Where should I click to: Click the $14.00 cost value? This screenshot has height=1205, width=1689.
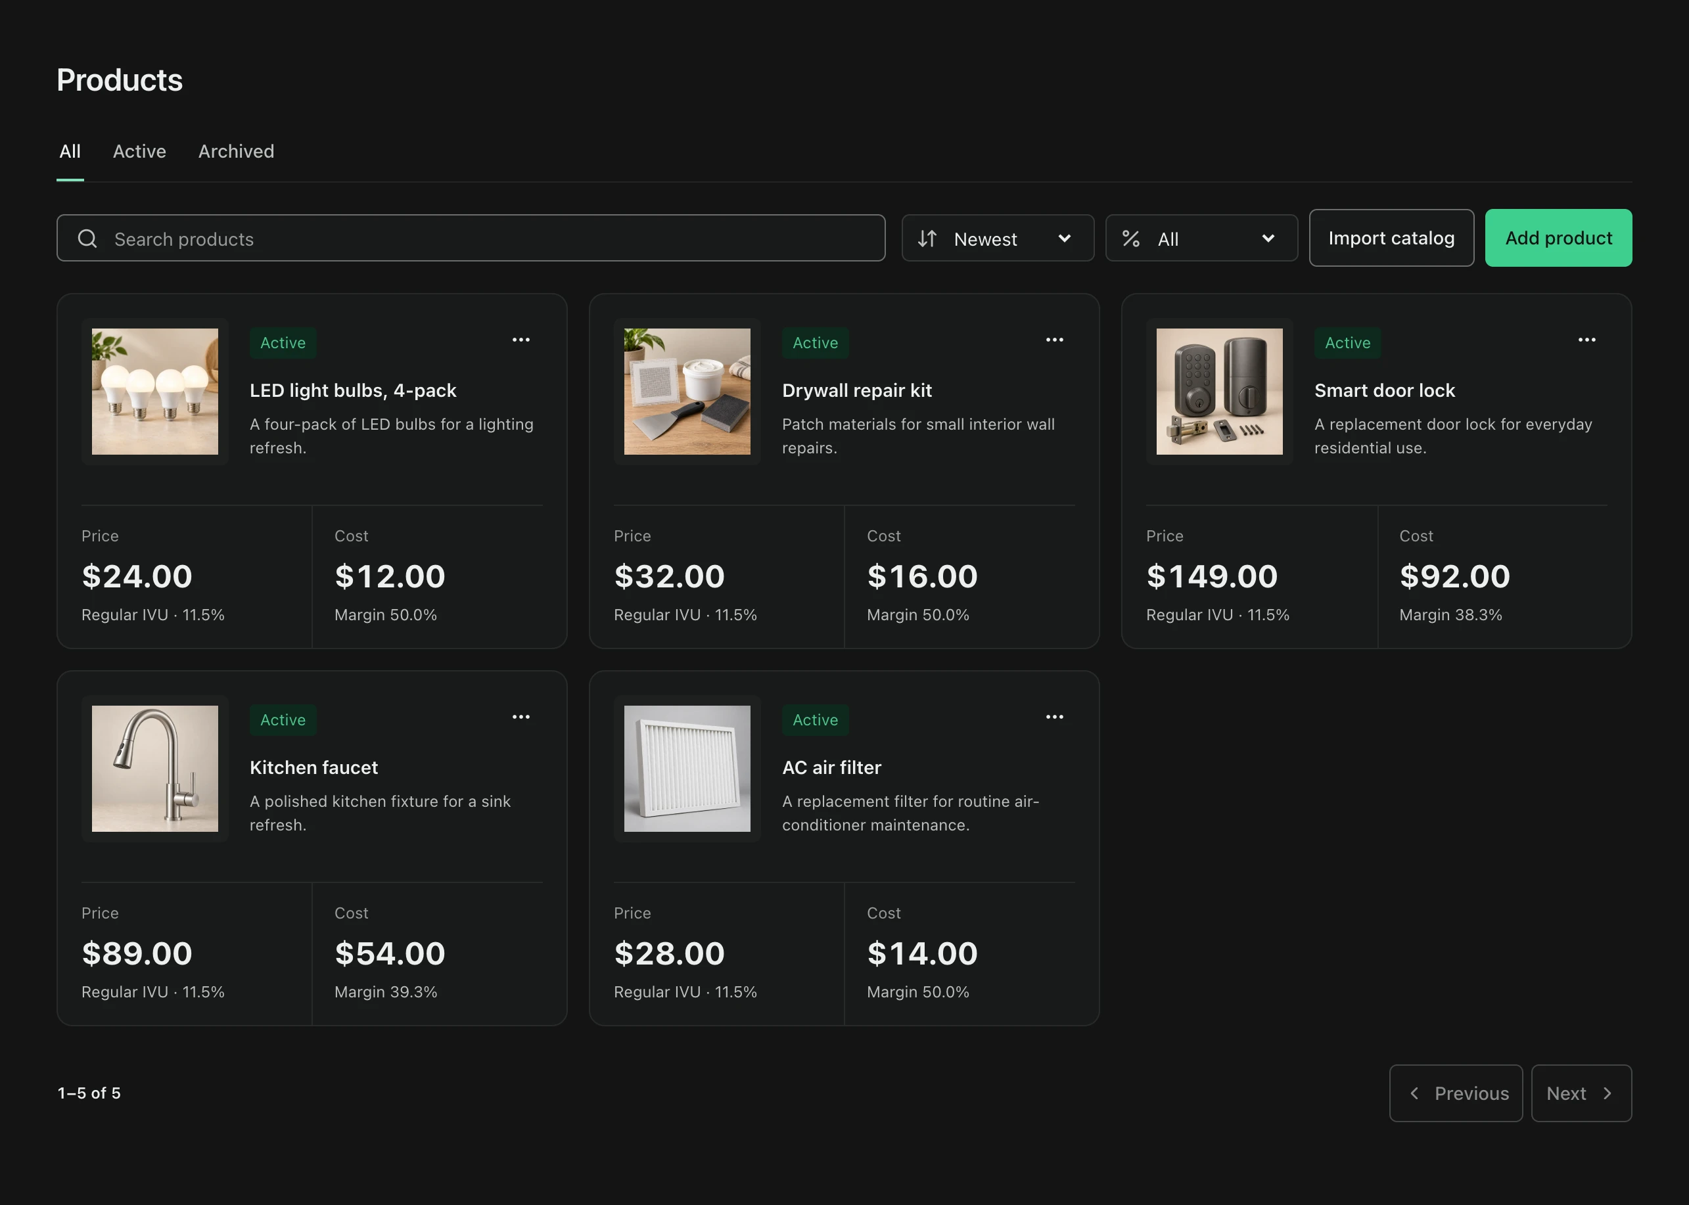[923, 953]
